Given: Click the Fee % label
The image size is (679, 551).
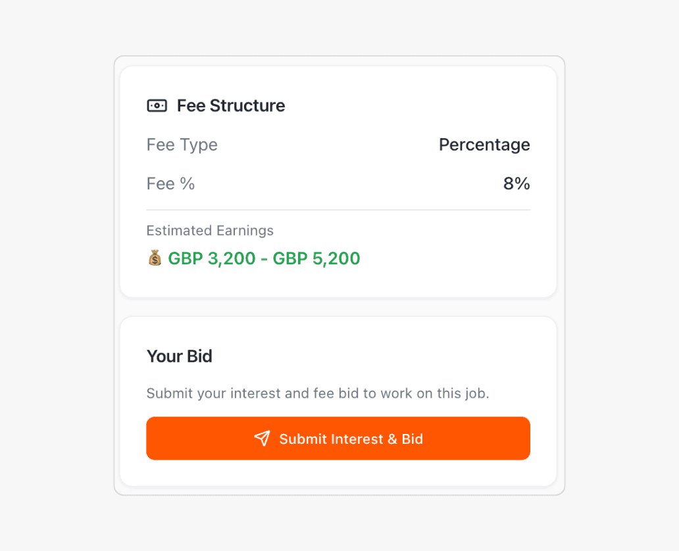Looking at the screenshot, I should [x=170, y=184].
